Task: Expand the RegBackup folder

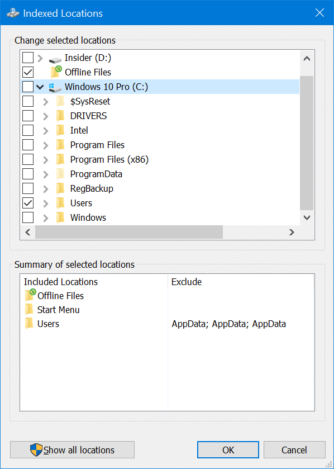Action: tap(46, 189)
